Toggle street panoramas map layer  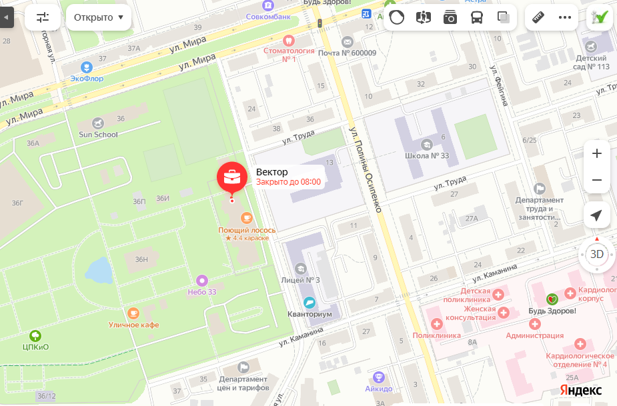[x=424, y=17]
